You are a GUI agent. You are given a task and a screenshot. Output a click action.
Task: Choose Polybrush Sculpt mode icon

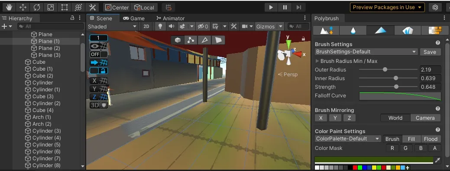[326, 30]
